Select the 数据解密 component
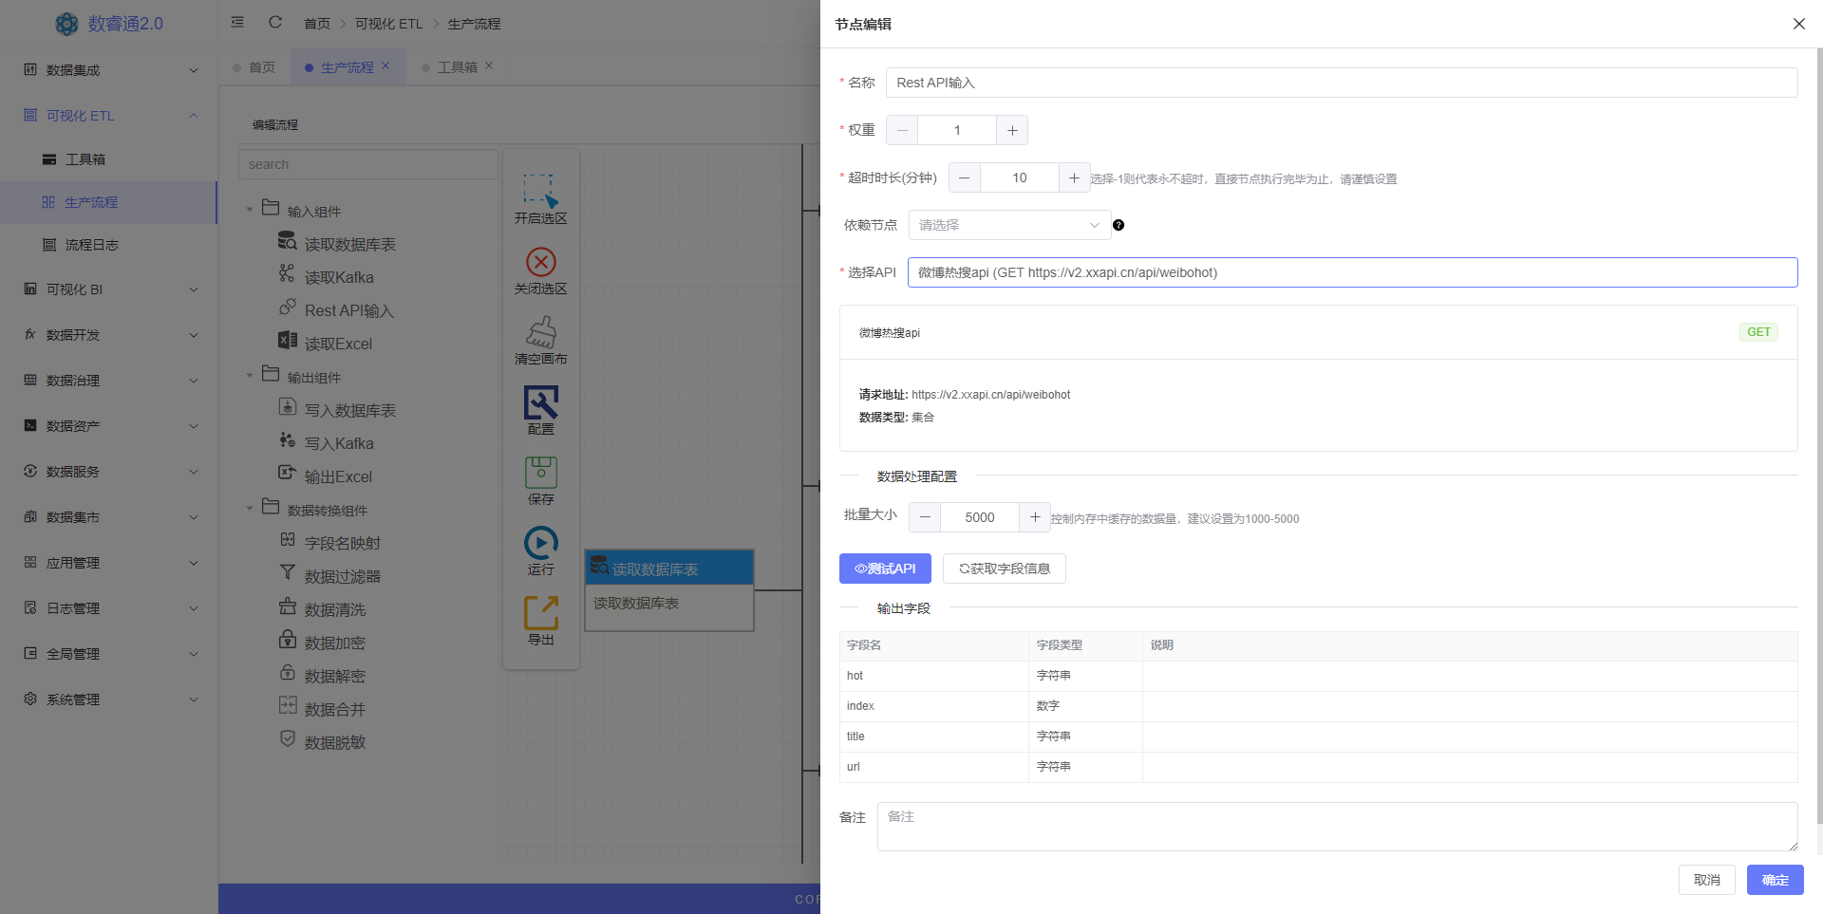The image size is (1823, 914). [x=322, y=676]
